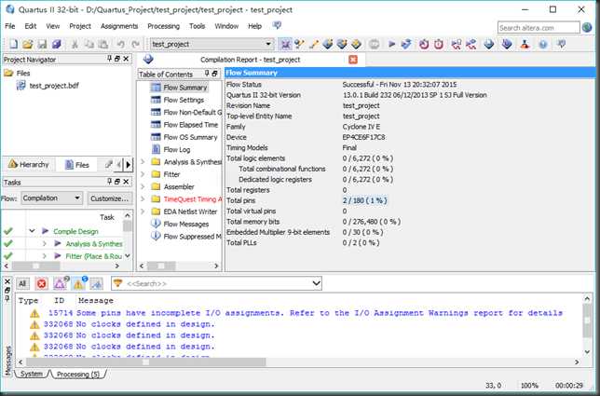Viewport: 600px width, 396px height.
Task: Click the Open folder toolbar icon
Action: 27,44
